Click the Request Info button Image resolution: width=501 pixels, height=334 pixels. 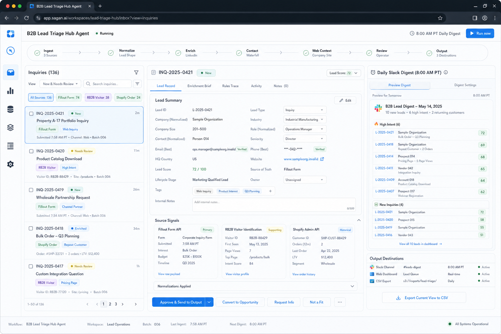[284, 302]
